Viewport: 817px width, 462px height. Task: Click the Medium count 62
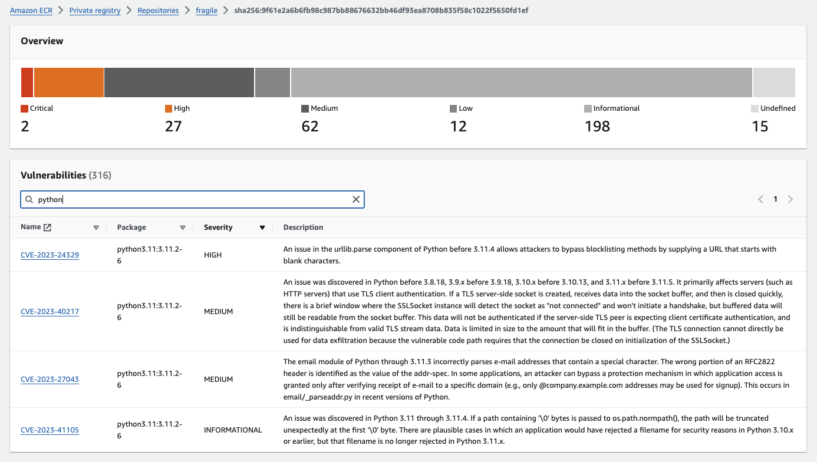(x=310, y=126)
